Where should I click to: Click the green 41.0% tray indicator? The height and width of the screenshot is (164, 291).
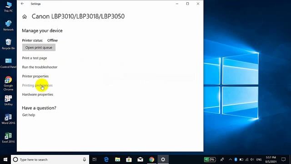click(x=210, y=159)
